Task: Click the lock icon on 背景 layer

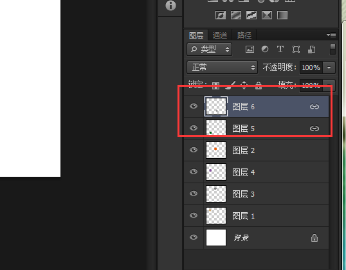Action: point(314,238)
